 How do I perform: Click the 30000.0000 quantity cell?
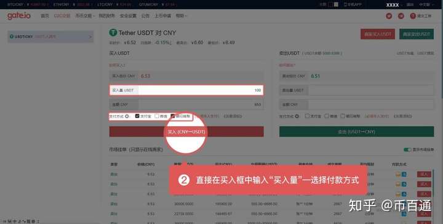183,204
